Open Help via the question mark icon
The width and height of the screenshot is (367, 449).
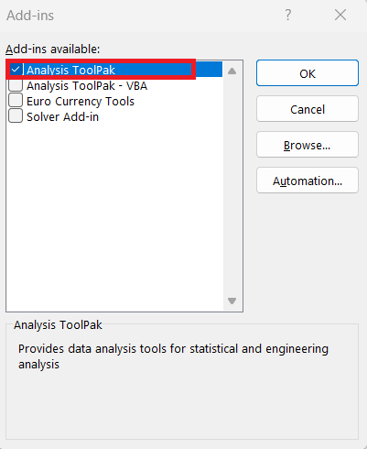click(x=288, y=15)
